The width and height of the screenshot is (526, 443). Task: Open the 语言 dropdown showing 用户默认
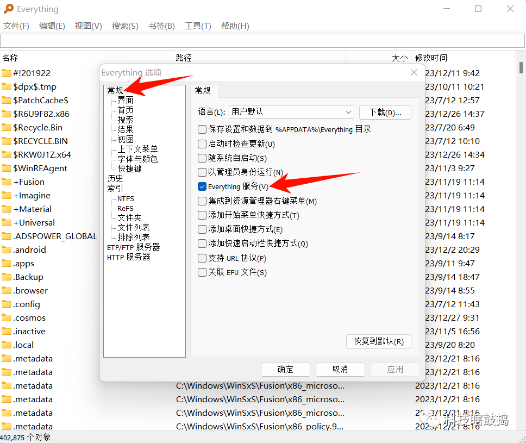[x=291, y=112]
